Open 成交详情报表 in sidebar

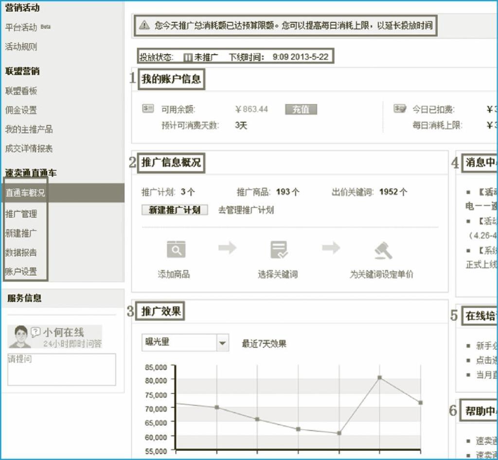tap(29, 148)
